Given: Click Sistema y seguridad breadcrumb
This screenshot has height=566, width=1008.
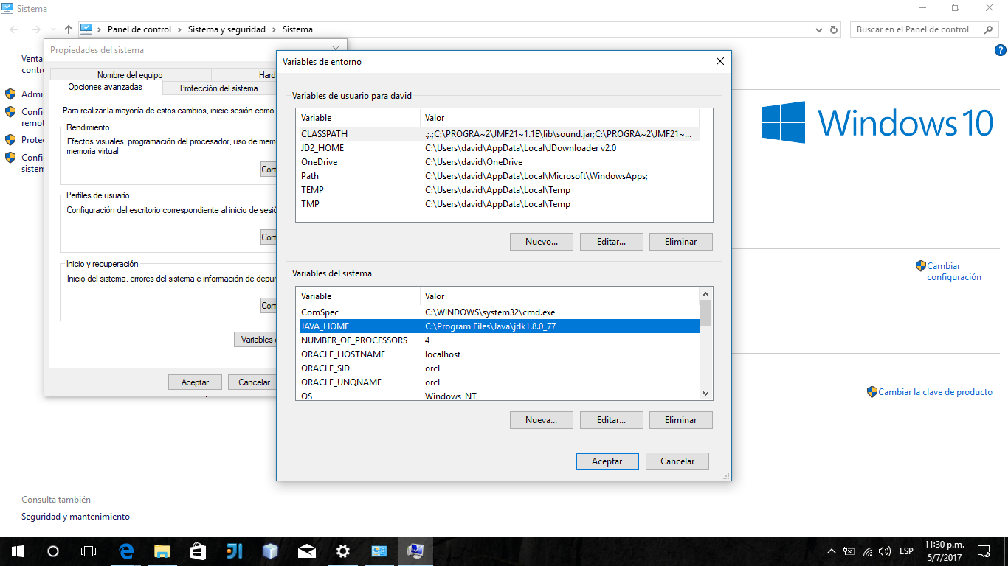Looking at the screenshot, I should (x=227, y=29).
